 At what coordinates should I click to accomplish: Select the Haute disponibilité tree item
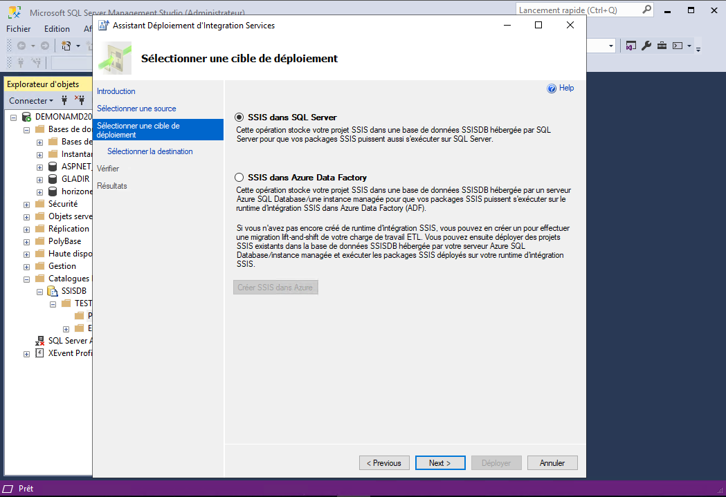(71, 254)
